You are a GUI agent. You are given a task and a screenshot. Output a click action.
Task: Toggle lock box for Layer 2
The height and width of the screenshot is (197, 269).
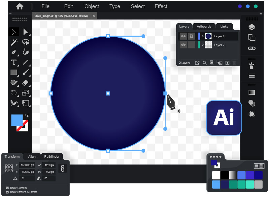[x=191, y=45]
